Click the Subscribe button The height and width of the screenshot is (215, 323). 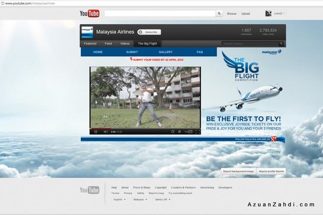149,32
